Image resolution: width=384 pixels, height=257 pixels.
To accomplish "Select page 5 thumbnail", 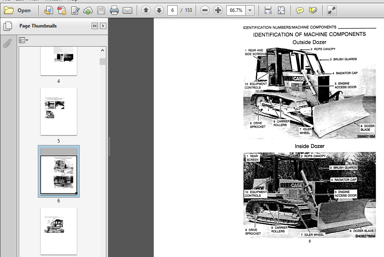I will [x=59, y=112].
